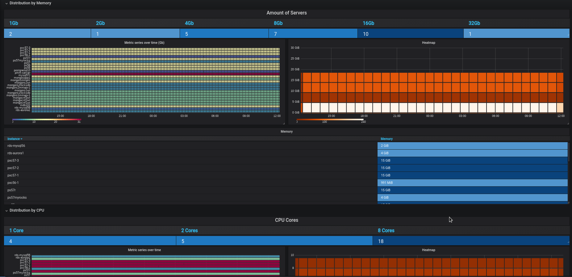Image resolution: width=572 pixels, height=277 pixels.
Task: Click the spectrum color legend under memory series
Action: [47, 119]
